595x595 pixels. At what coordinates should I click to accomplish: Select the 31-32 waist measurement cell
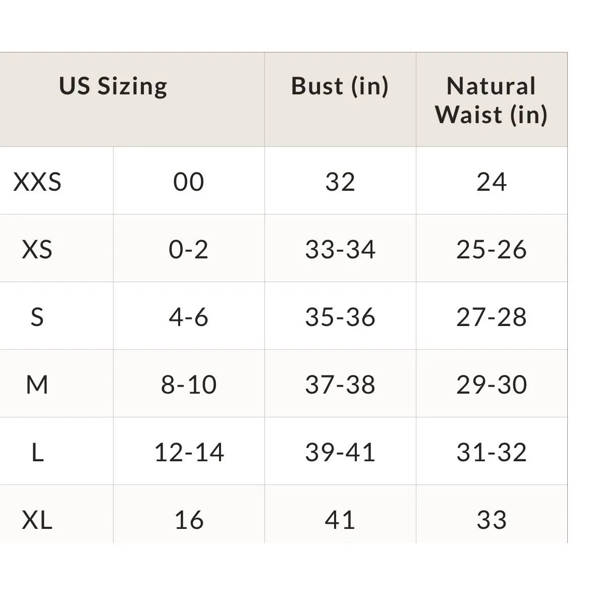pos(492,452)
